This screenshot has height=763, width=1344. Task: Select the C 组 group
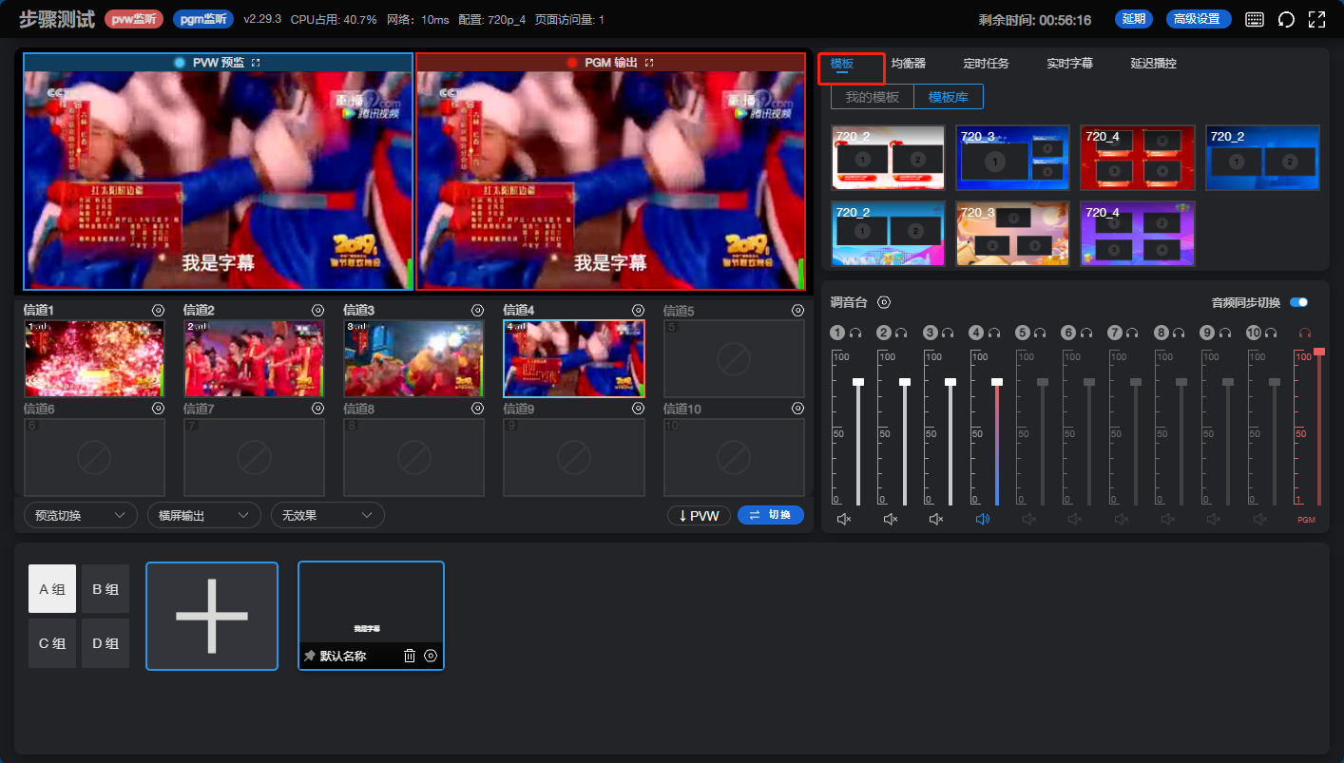[x=52, y=643]
